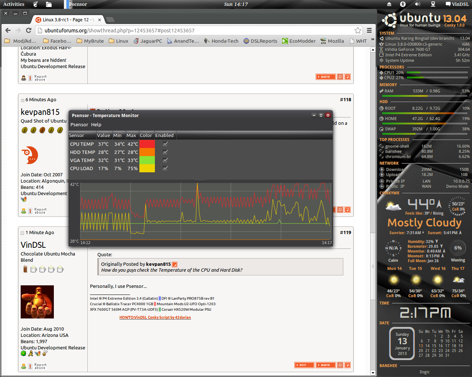
Task: Reload the page with the refresh icon
Action: [28, 30]
